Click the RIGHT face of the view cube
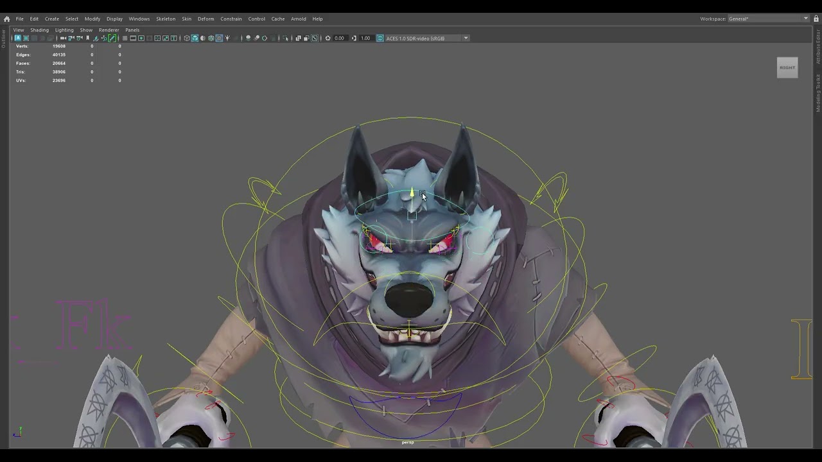Image resolution: width=822 pixels, height=462 pixels. coord(787,67)
